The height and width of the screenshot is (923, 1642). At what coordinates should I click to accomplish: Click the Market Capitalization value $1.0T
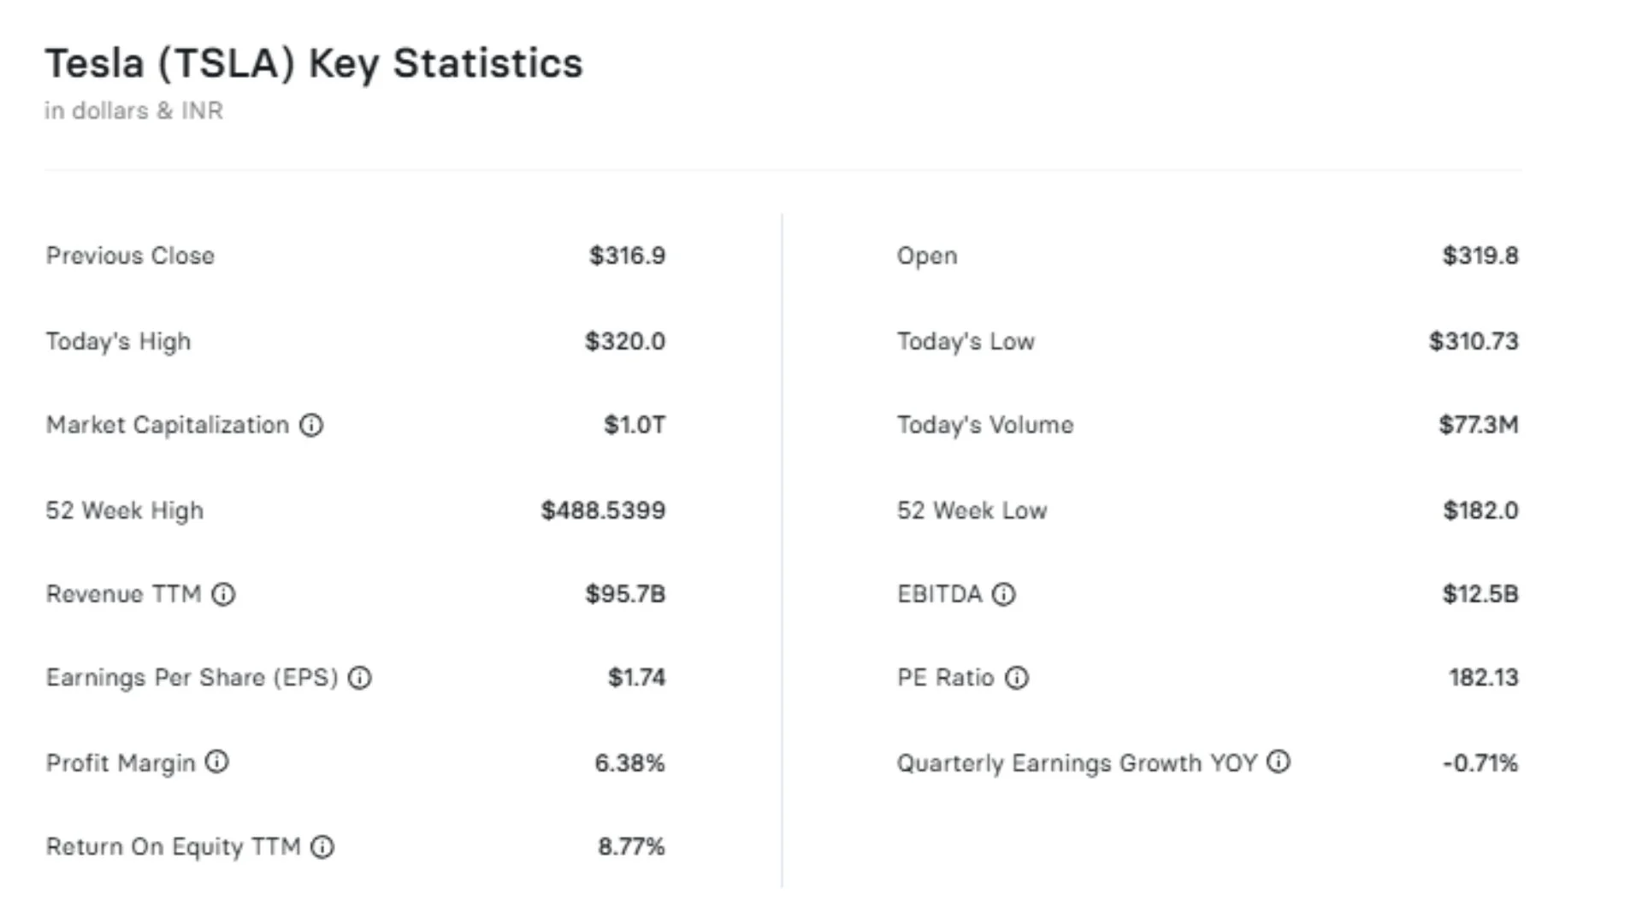(635, 425)
